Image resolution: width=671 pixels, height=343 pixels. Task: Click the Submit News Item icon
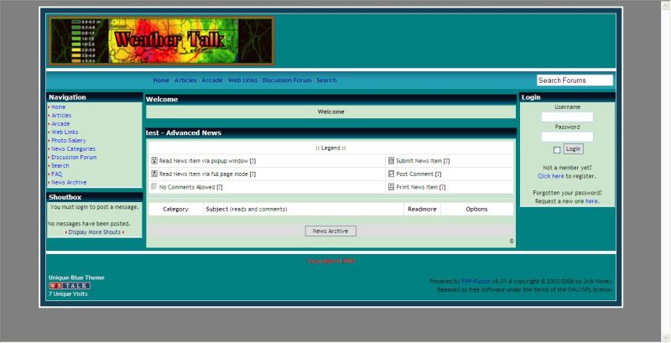click(x=392, y=160)
